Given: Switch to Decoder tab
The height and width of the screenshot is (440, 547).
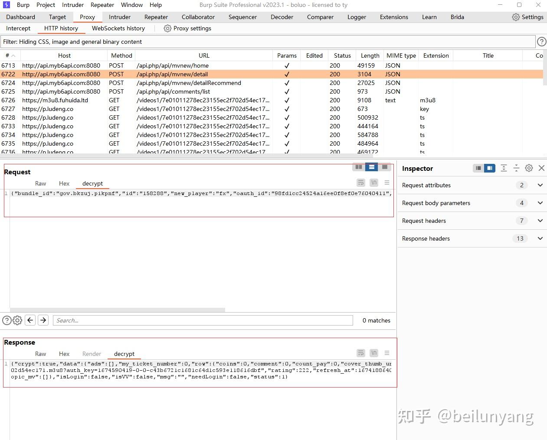Looking at the screenshot, I should point(282,17).
